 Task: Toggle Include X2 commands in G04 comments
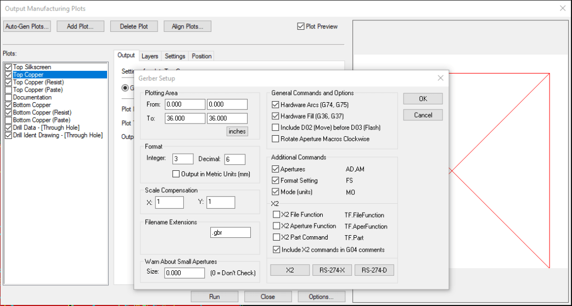pos(277,250)
